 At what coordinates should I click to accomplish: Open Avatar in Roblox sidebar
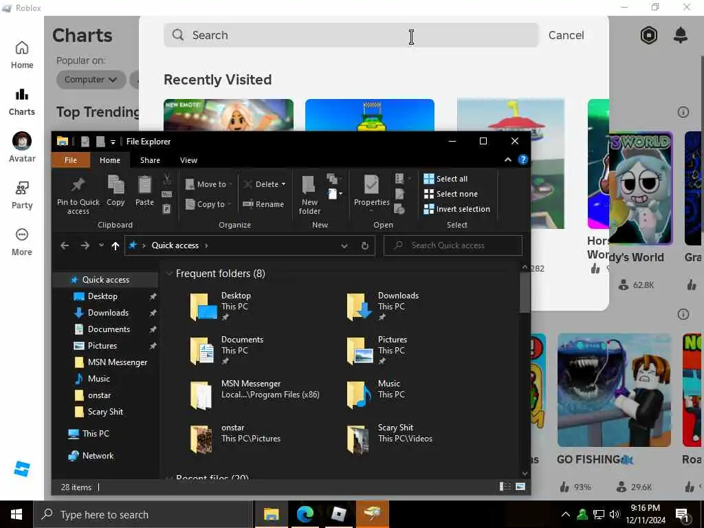[21, 147]
